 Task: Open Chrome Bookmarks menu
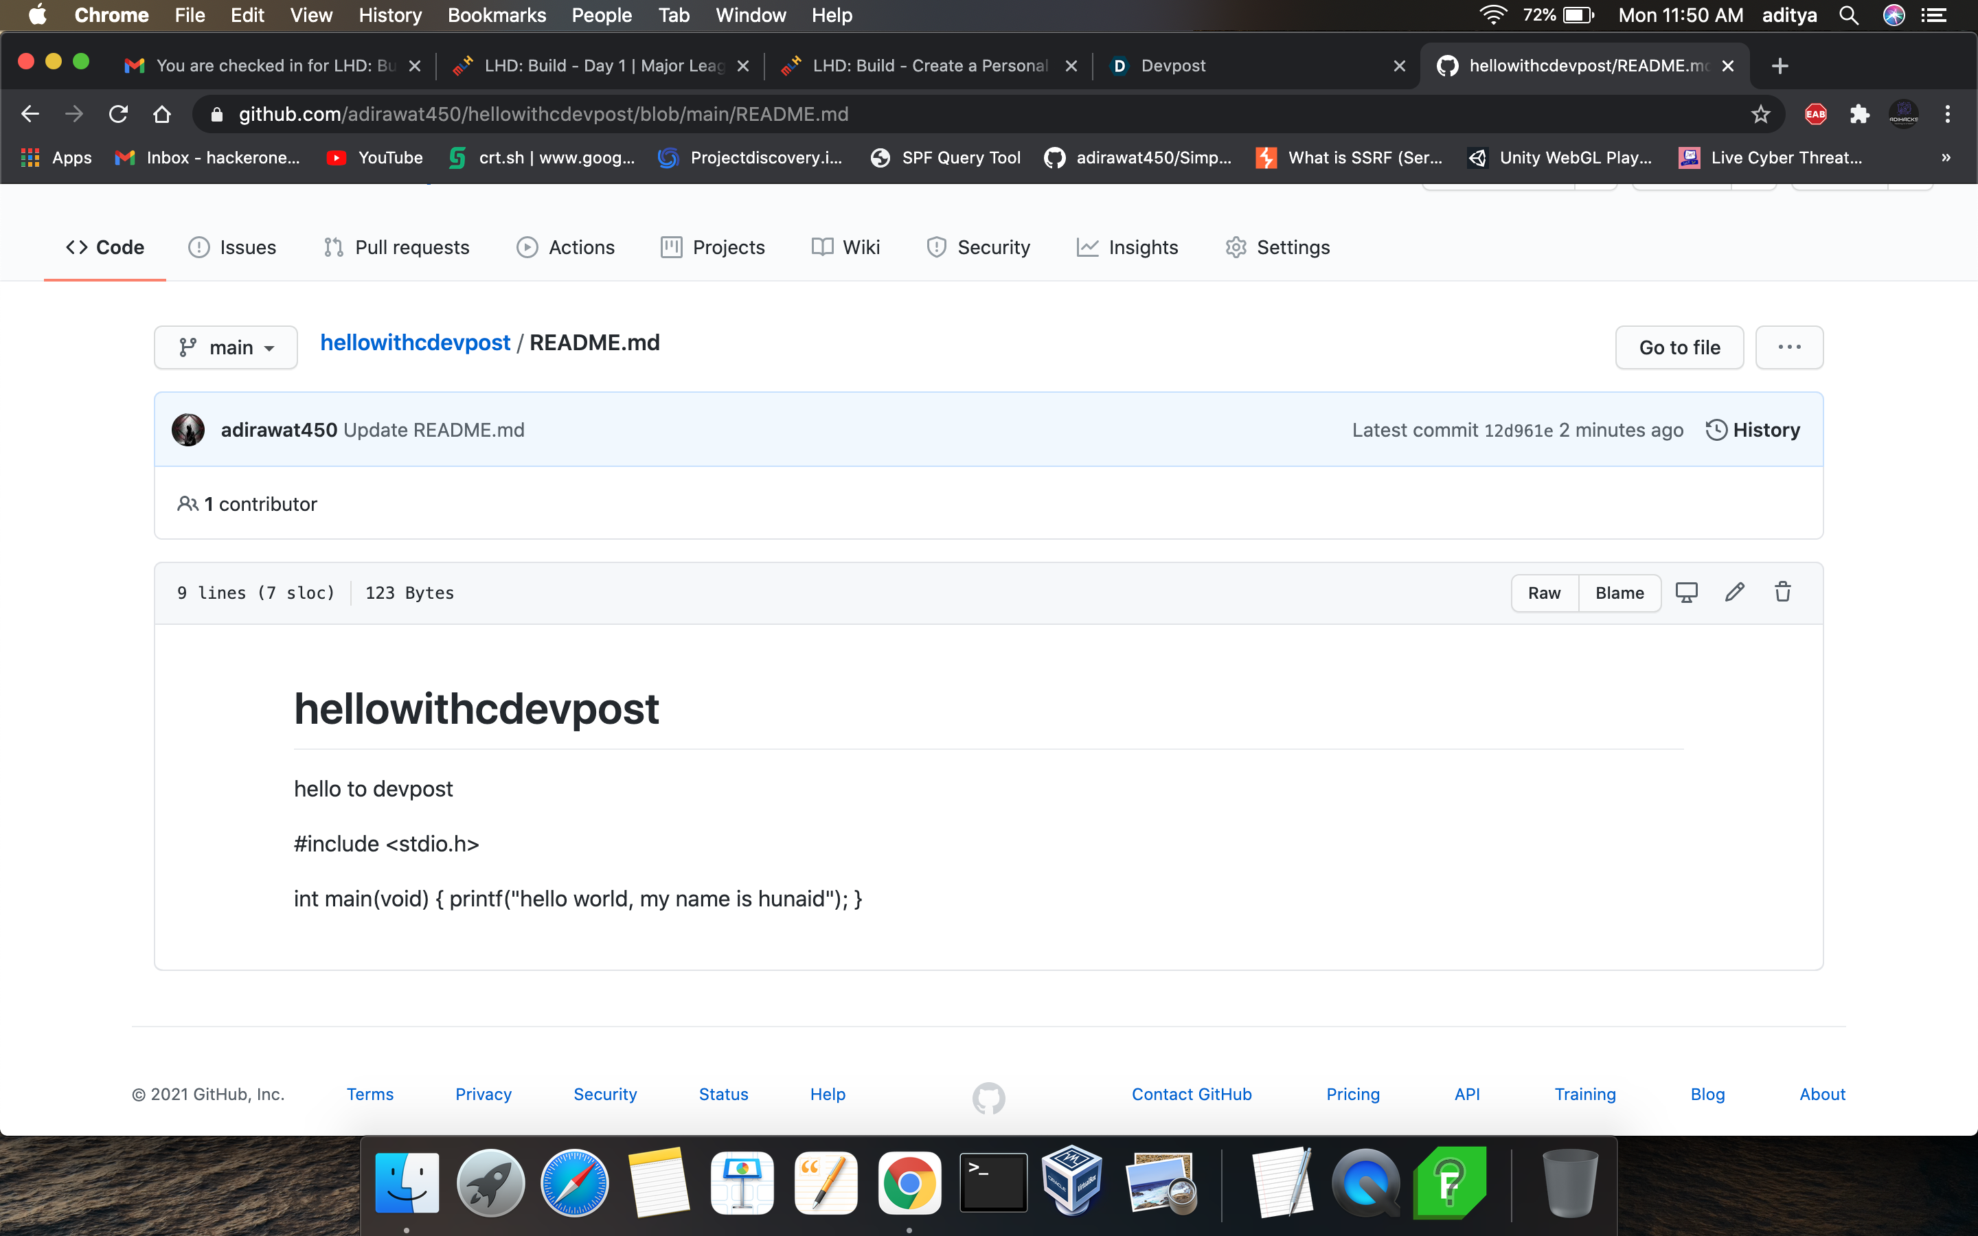496,16
